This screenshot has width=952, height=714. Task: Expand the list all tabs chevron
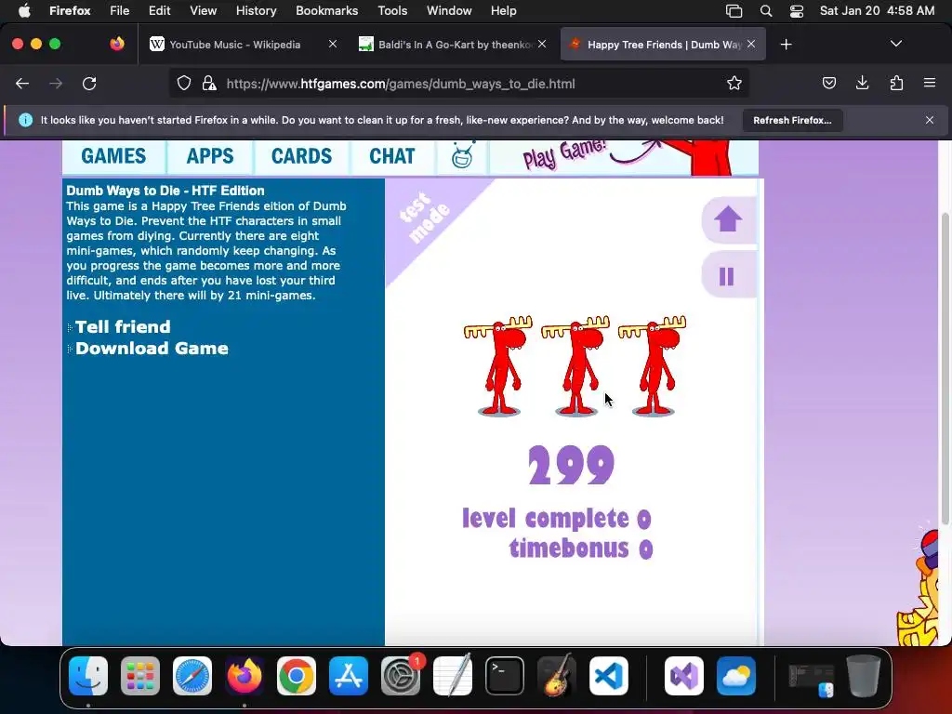click(x=895, y=45)
